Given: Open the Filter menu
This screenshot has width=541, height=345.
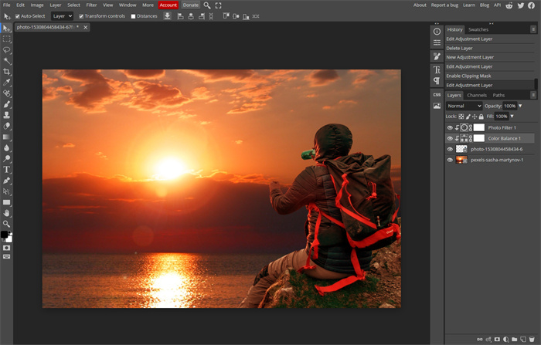Looking at the screenshot, I should click(x=91, y=5).
